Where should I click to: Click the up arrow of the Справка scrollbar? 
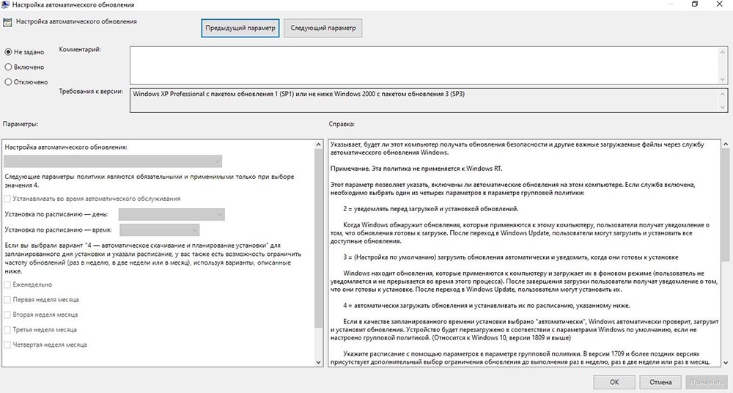(x=726, y=143)
